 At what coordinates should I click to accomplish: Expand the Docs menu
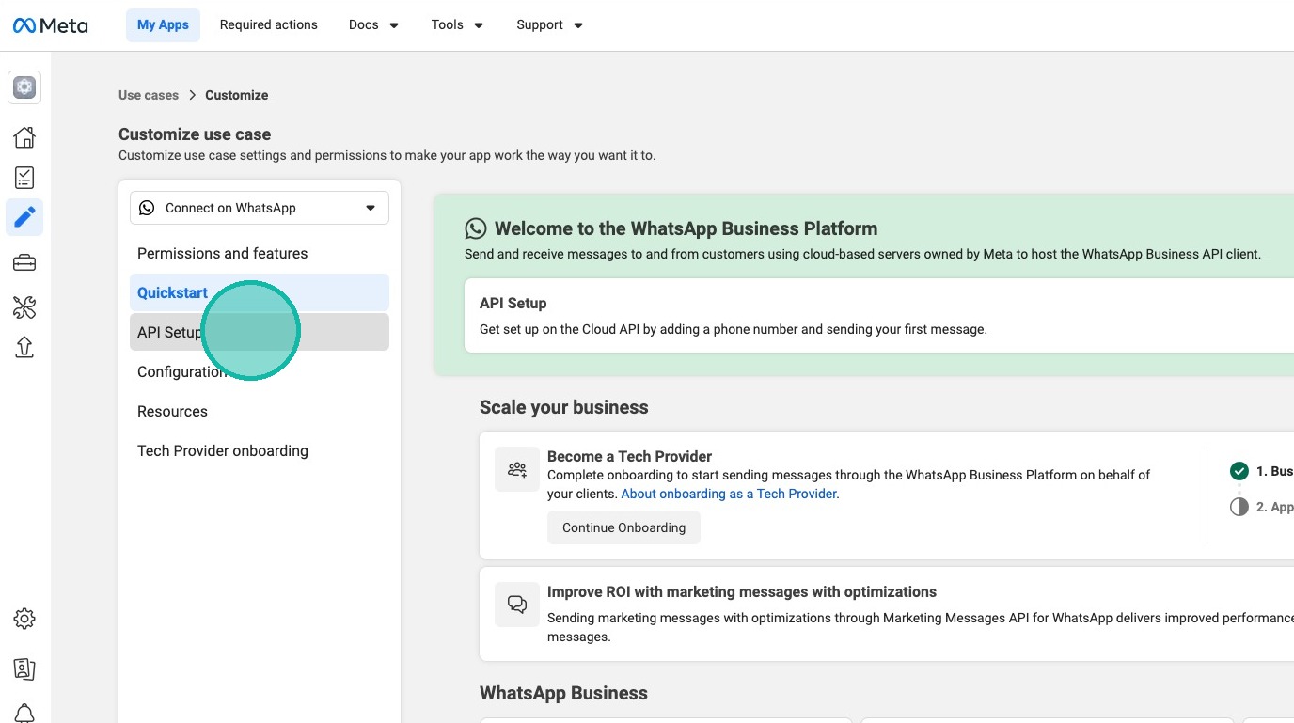(x=373, y=25)
